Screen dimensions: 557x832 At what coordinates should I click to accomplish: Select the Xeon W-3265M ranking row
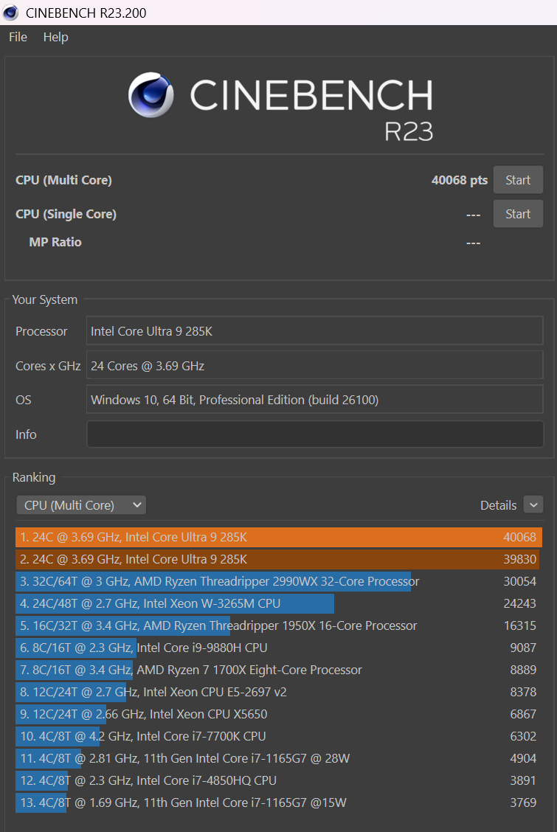(278, 603)
